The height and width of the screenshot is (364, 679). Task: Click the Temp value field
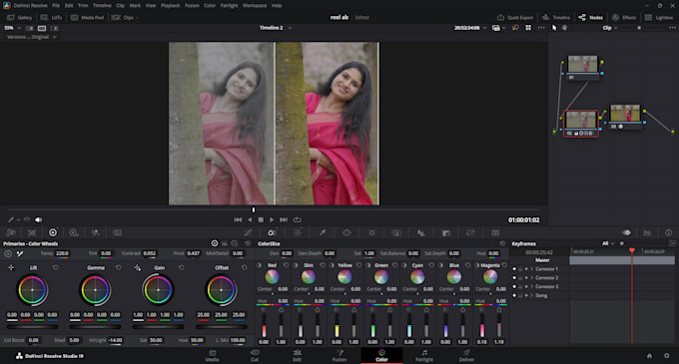pyautogui.click(x=62, y=253)
